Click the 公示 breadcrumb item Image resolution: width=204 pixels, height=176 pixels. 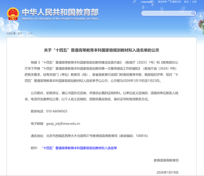[30, 33]
